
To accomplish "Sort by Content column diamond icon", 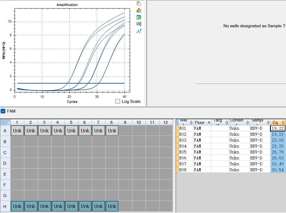I will tap(247, 122).
